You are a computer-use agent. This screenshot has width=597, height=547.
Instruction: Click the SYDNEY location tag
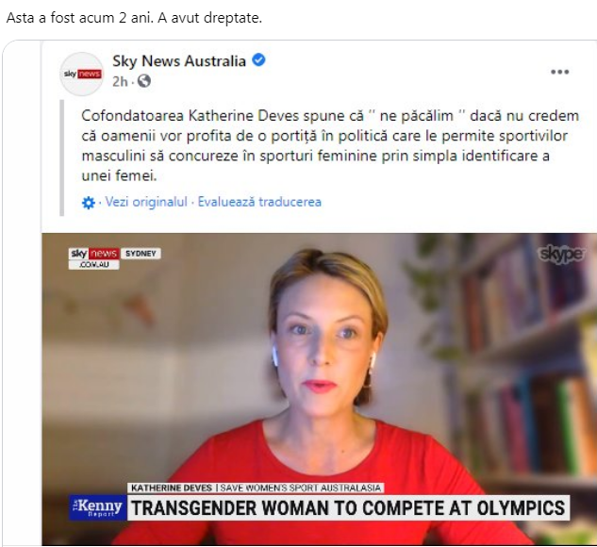141,254
